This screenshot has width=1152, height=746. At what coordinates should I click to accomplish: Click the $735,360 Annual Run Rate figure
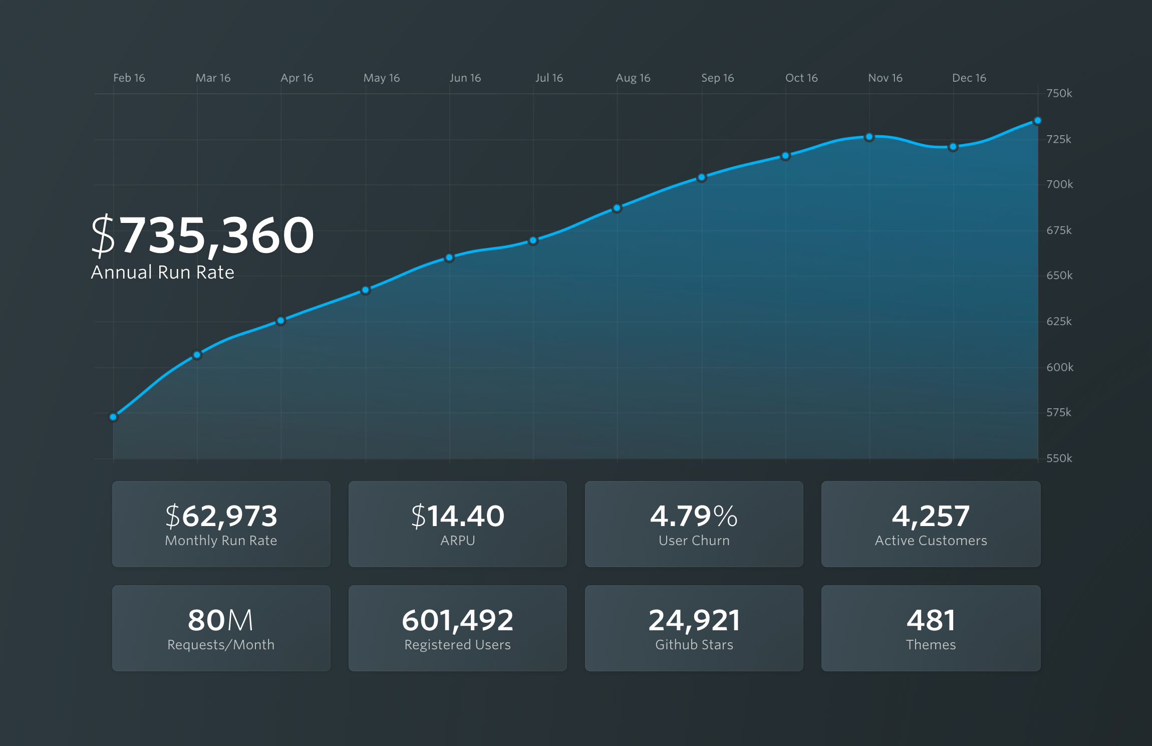[x=202, y=235]
